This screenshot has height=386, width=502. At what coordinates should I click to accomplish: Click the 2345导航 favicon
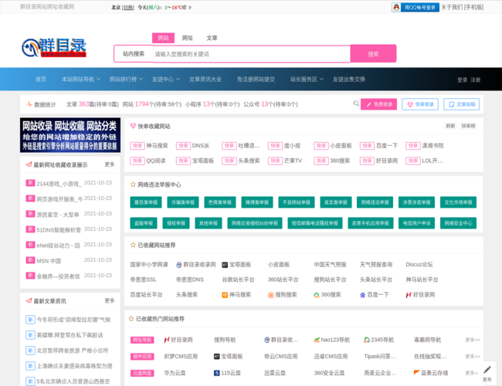pos(367,340)
